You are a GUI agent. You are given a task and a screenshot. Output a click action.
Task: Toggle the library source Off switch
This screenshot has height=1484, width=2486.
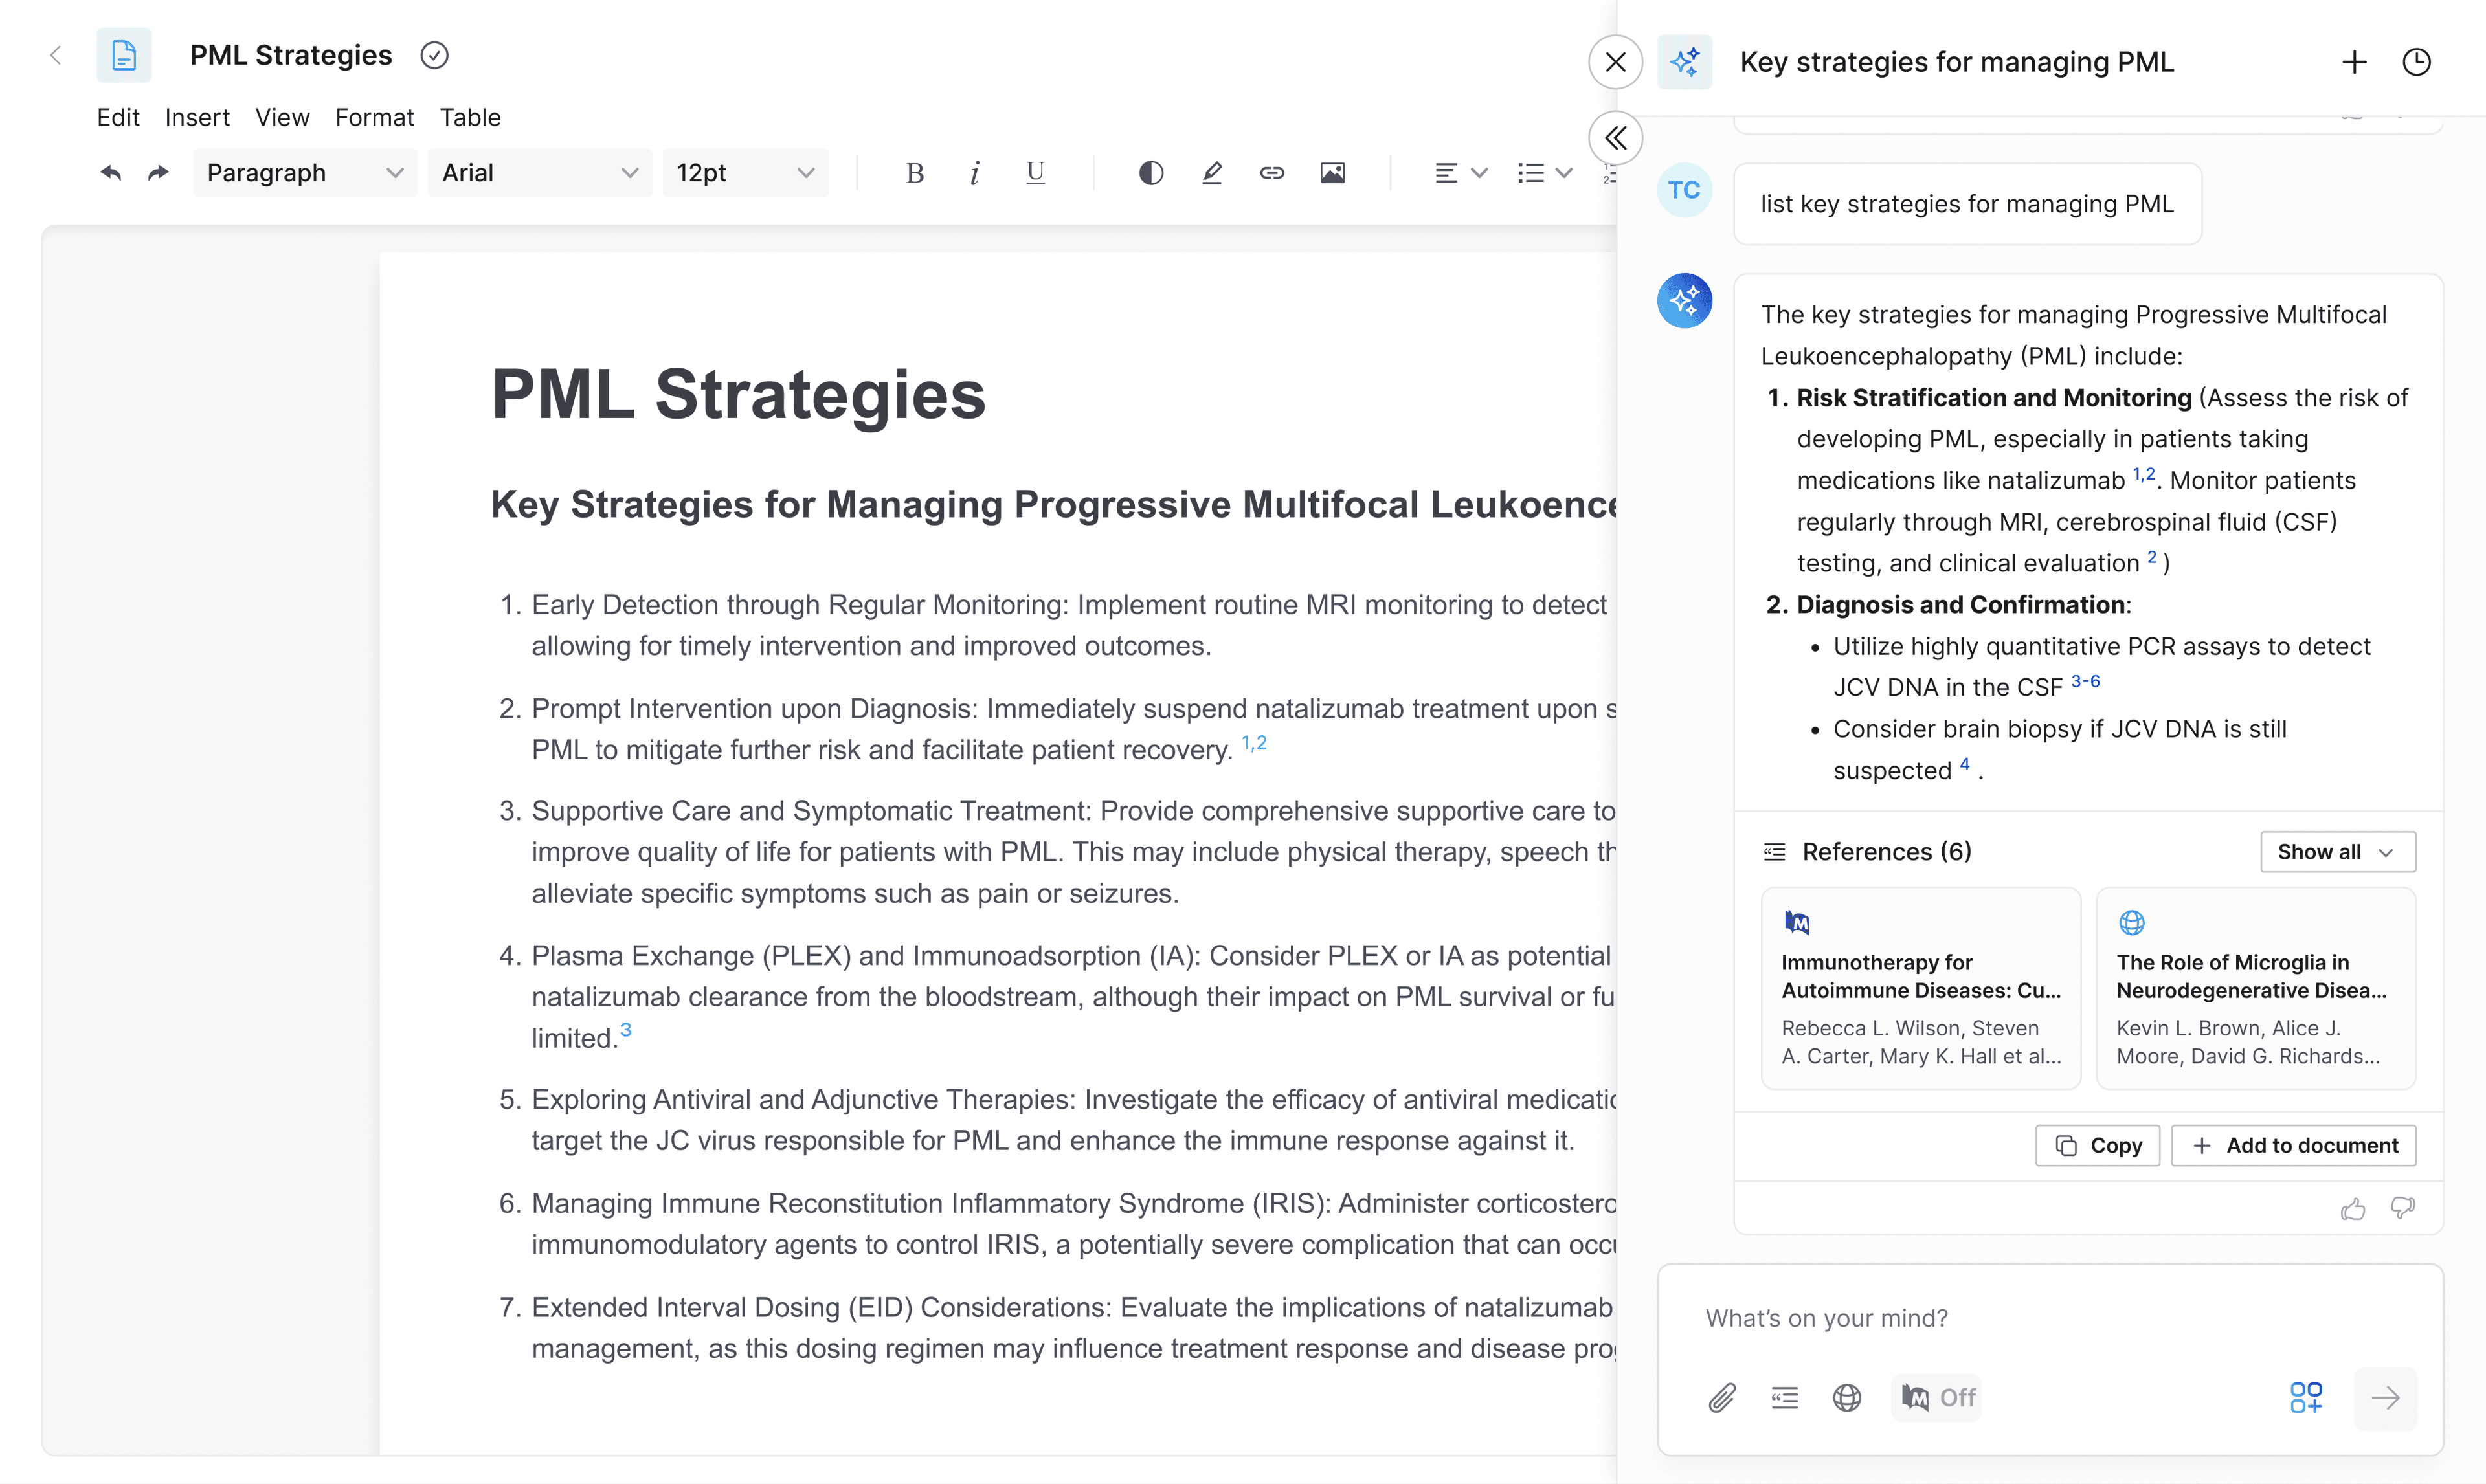pyautogui.click(x=1937, y=1397)
